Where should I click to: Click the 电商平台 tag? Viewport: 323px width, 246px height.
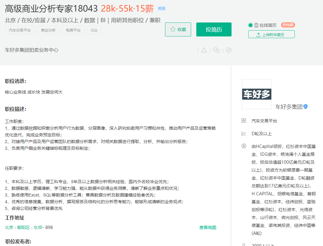[73, 30]
